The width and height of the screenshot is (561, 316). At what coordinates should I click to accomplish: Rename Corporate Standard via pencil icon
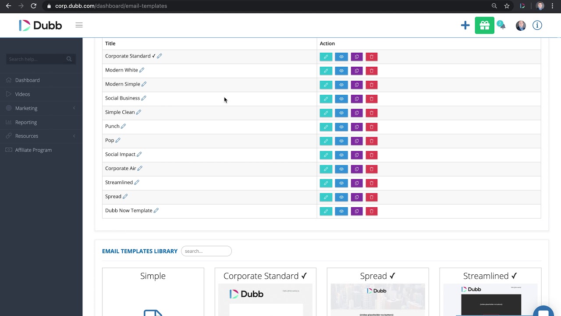(x=160, y=56)
